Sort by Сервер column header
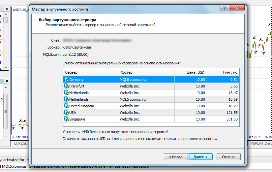The width and height of the screenshot is (272, 172). pos(91,72)
